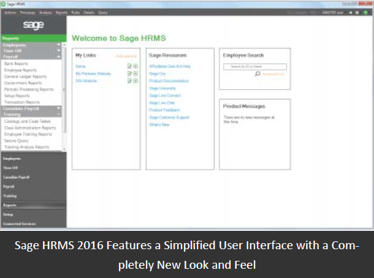Expand the Employees group in Reports list
Image resolution: width=374 pixels, height=278 pixels.
pos(31,45)
